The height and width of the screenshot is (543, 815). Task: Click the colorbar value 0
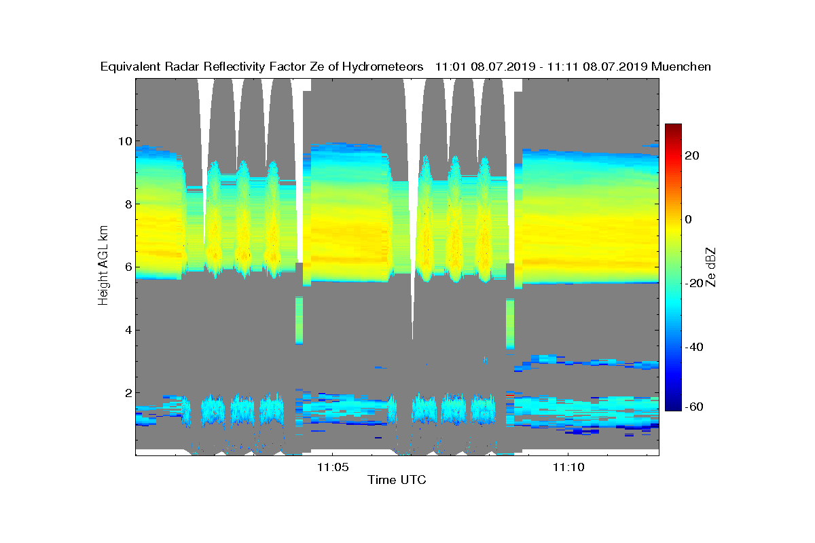689,219
